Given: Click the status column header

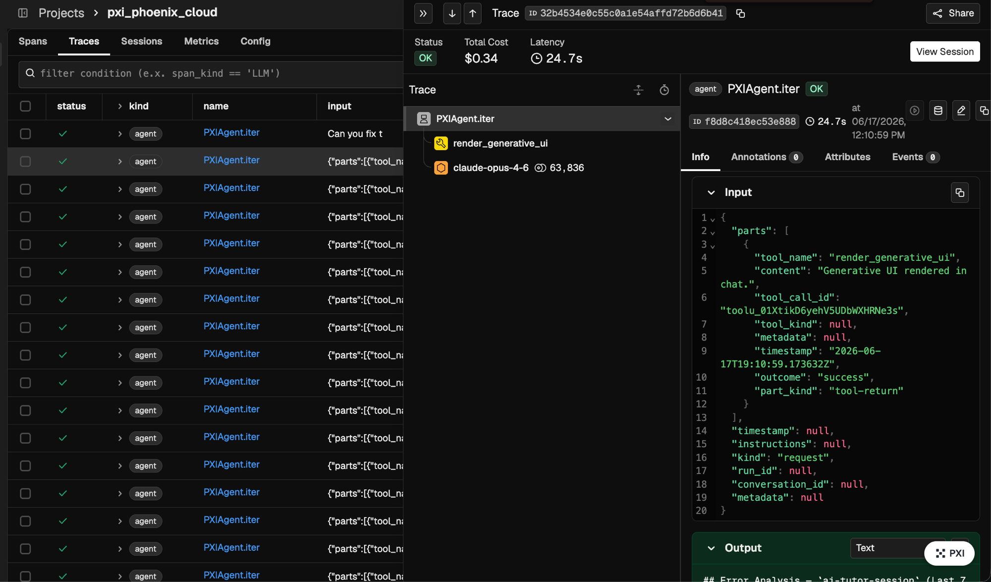Looking at the screenshot, I should click(x=71, y=107).
